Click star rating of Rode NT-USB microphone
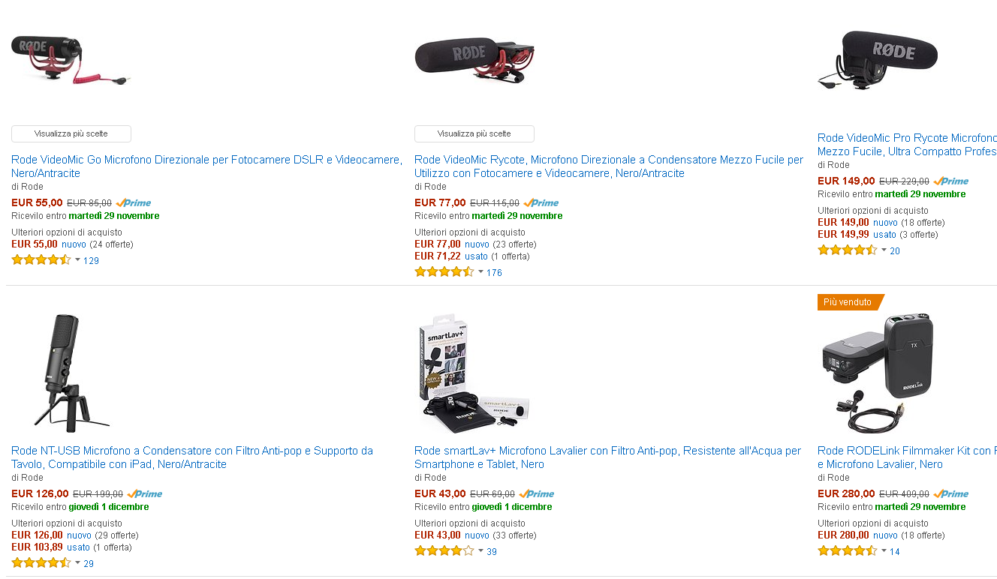Viewport: 997px width, 579px height. click(41, 562)
